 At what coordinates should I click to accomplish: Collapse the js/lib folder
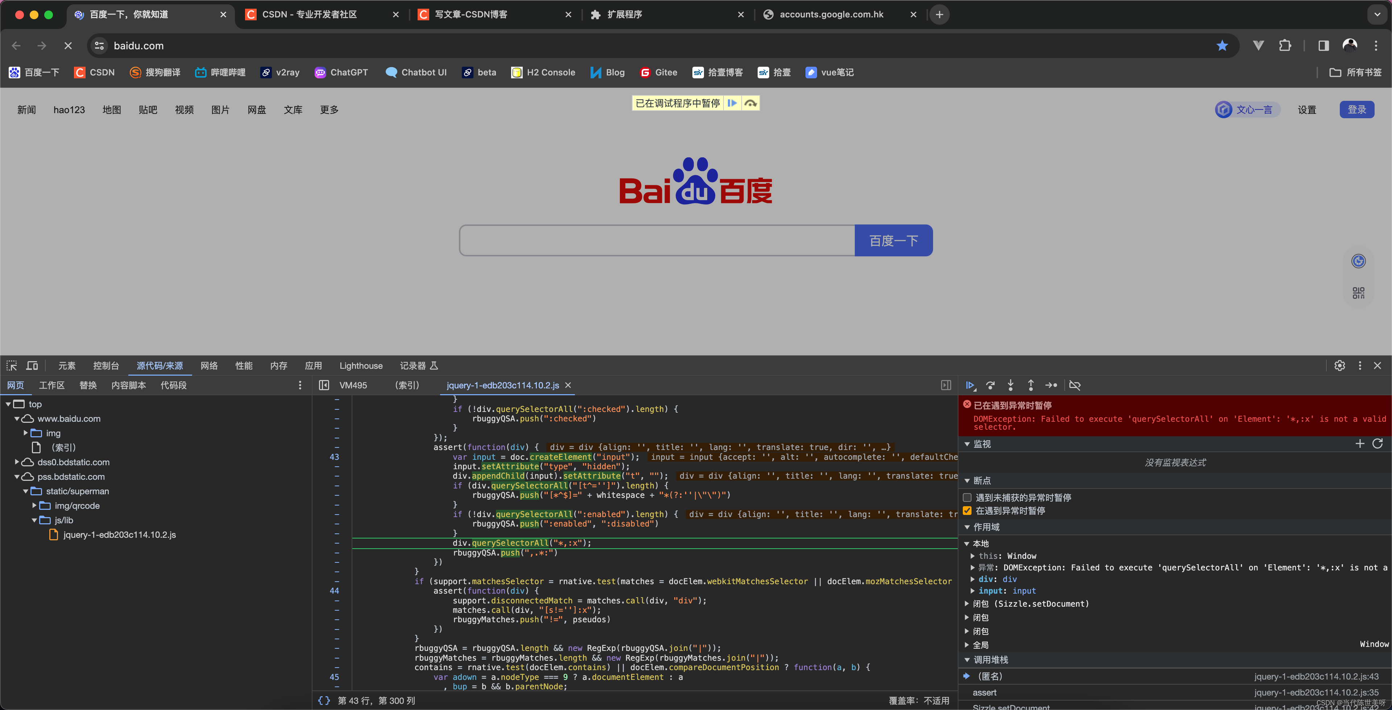[x=34, y=520]
